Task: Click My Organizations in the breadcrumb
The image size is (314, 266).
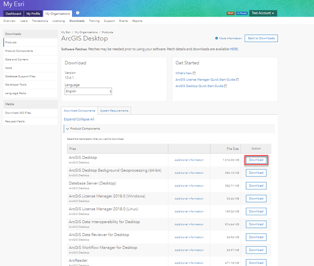Action: tap(86, 32)
